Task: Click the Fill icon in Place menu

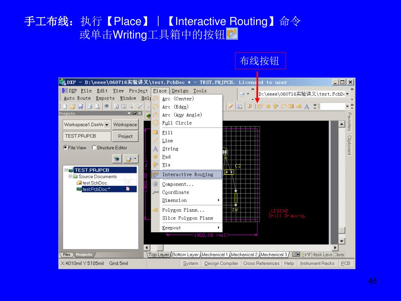Action: click(x=155, y=132)
